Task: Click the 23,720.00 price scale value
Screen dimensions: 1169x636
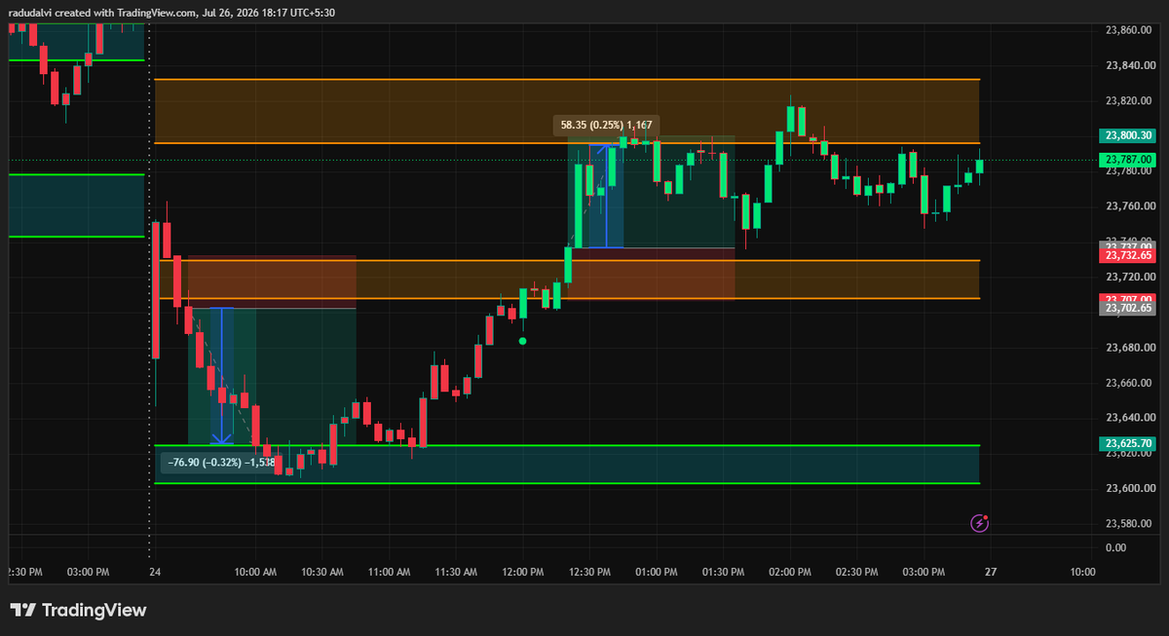Action: 1130,277
